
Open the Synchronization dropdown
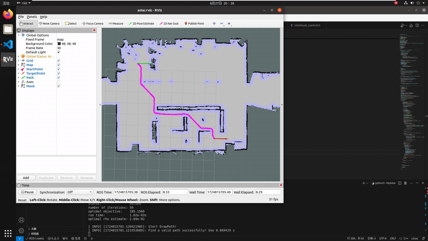coord(80,192)
